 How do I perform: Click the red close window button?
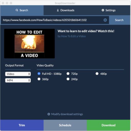coord(3,3)
